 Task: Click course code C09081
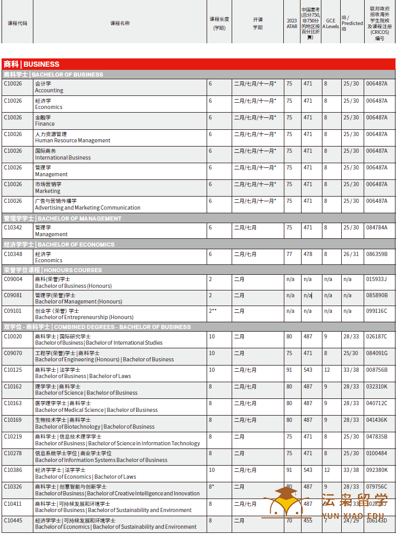point(13,295)
